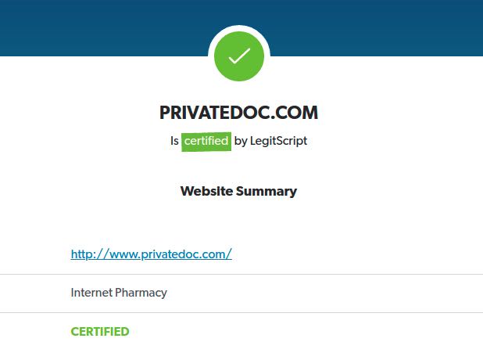The width and height of the screenshot is (483, 360).
Task: Click the 'LegitScript' name in subtitle
Action: pos(279,141)
